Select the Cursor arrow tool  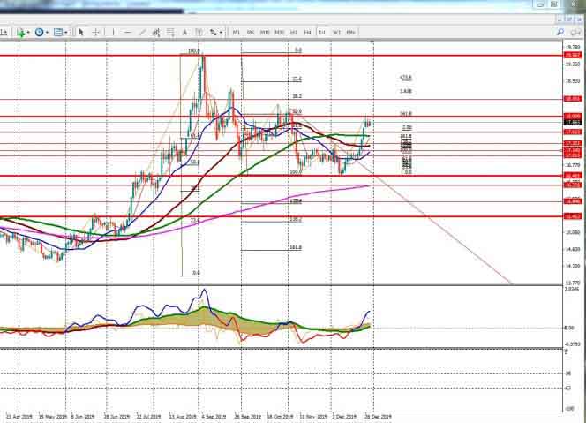click(x=81, y=33)
